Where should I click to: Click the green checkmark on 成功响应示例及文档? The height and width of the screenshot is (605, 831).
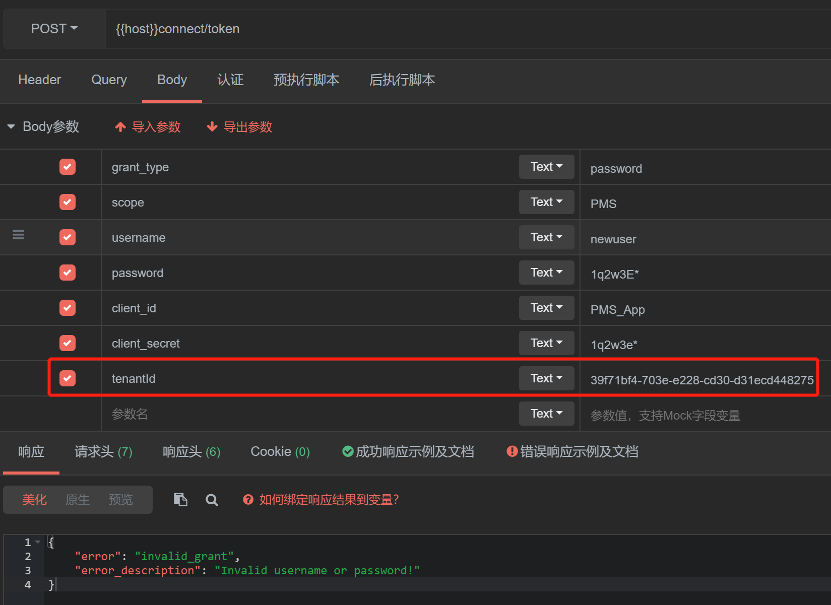348,451
